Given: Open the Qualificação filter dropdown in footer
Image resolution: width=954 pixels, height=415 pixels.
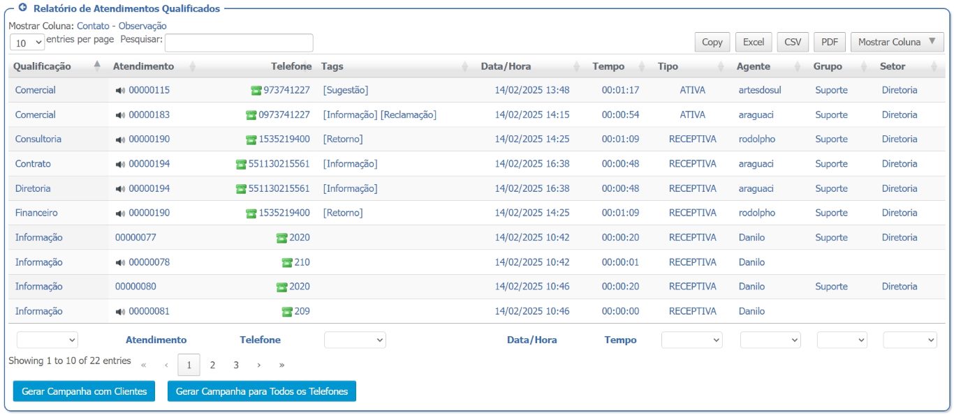Looking at the screenshot, I should (47, 340).
